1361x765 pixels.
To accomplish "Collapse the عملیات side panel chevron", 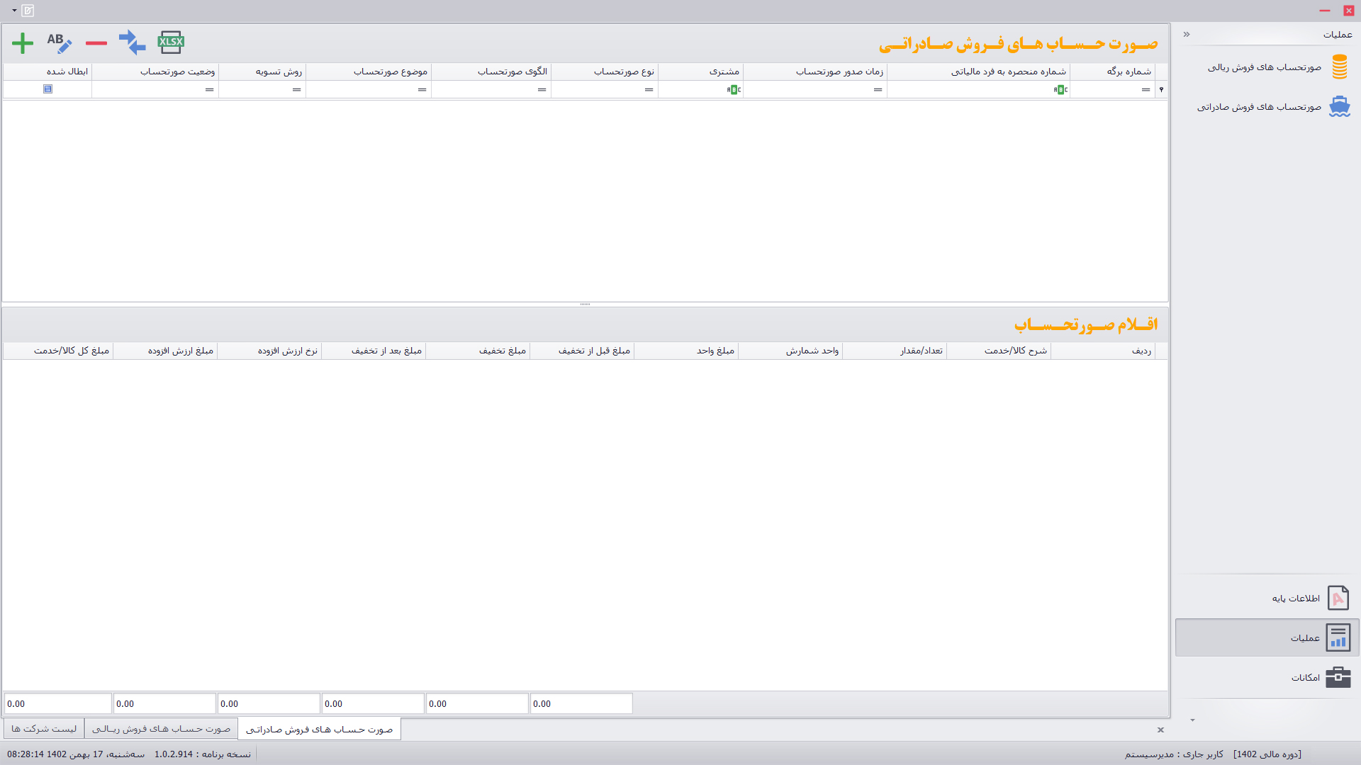I will point(1187,34).
